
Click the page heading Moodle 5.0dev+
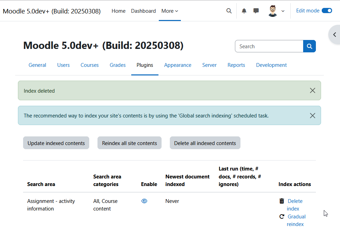(103, 45)
